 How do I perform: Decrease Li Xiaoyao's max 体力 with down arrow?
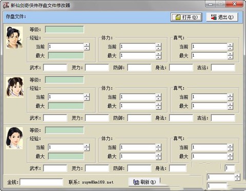point(158,57)
